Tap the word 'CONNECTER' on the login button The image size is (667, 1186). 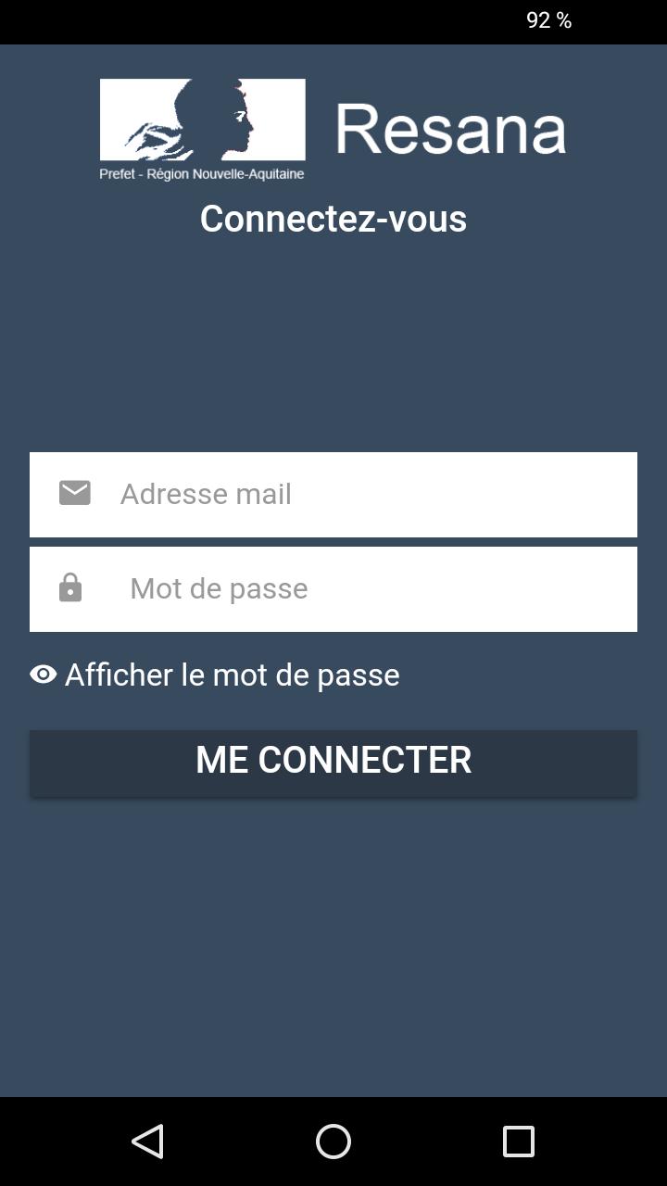[365, 760]
